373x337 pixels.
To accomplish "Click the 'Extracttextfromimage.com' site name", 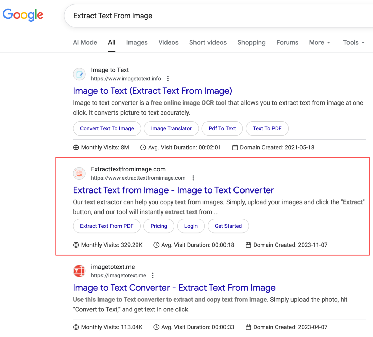I will [128, 169].
